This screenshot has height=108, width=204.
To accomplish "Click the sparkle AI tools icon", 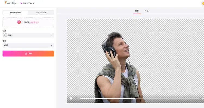I will point(21,3).
